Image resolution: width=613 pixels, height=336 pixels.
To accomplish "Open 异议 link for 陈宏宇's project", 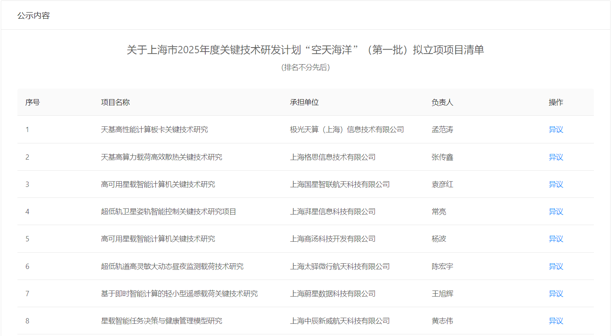I will point(556,267).
